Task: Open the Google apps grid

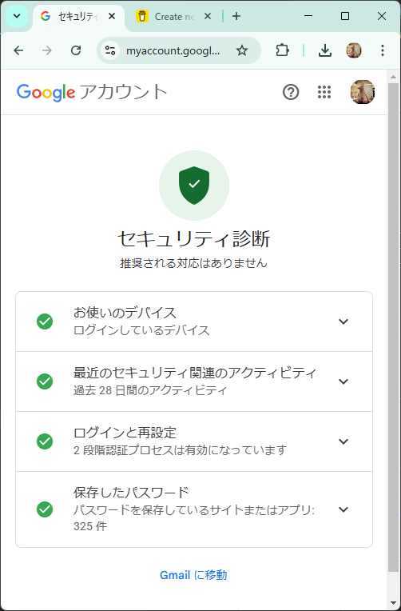Action: 324,92
